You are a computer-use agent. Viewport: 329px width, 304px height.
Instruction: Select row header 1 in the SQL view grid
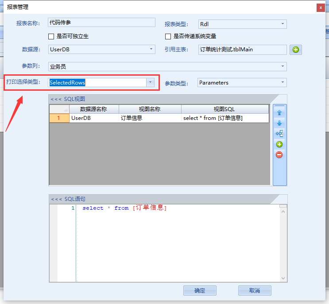pos(59,118)
